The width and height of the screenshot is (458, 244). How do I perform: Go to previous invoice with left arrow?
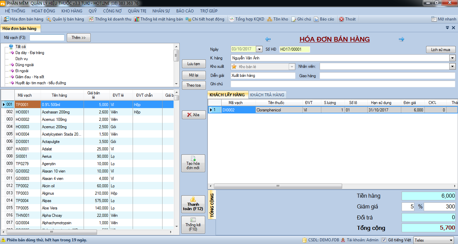click(268, 39)
